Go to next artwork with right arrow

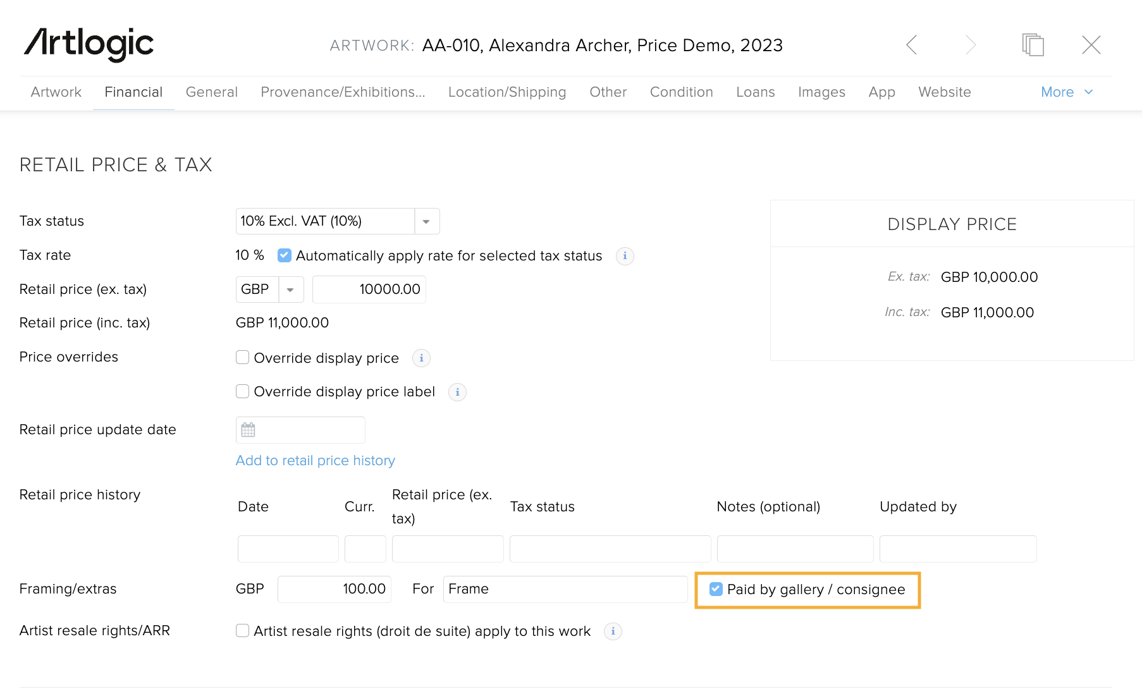[971, 45]
